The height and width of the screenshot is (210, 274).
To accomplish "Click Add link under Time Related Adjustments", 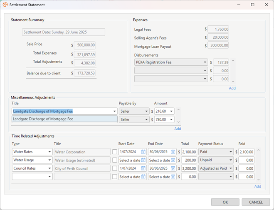I will [x=257, y=186].
